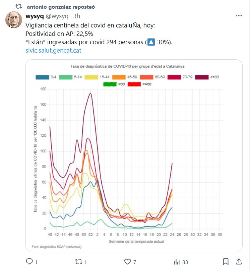Open sivic.salut.gencat.cat link
The image size is (250, 270).
pos(53,51)
